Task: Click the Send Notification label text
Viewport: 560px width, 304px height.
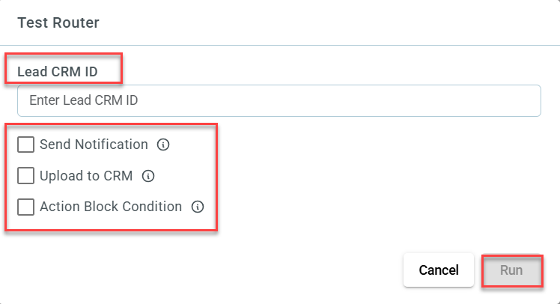Action: tap(94, 145)
